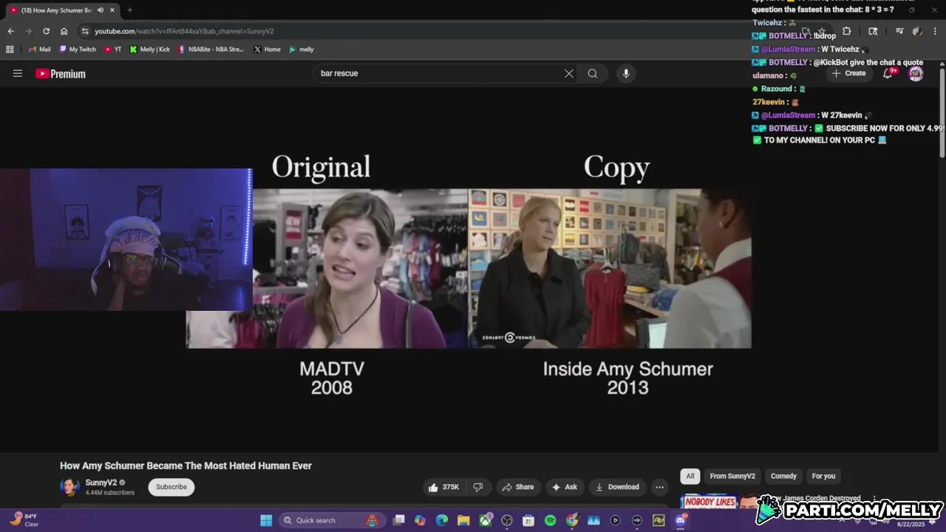
Task: Subscribe to SunnyV2 channel
Action: click(x=171, y=487)
